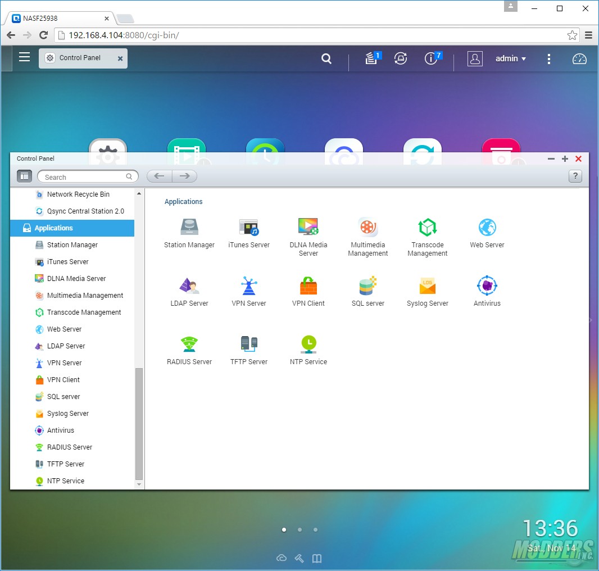Open DLNA Media Server icon in grid
Image resolution: width=599 pixels, height=571 pixels.
pos(308,227)
